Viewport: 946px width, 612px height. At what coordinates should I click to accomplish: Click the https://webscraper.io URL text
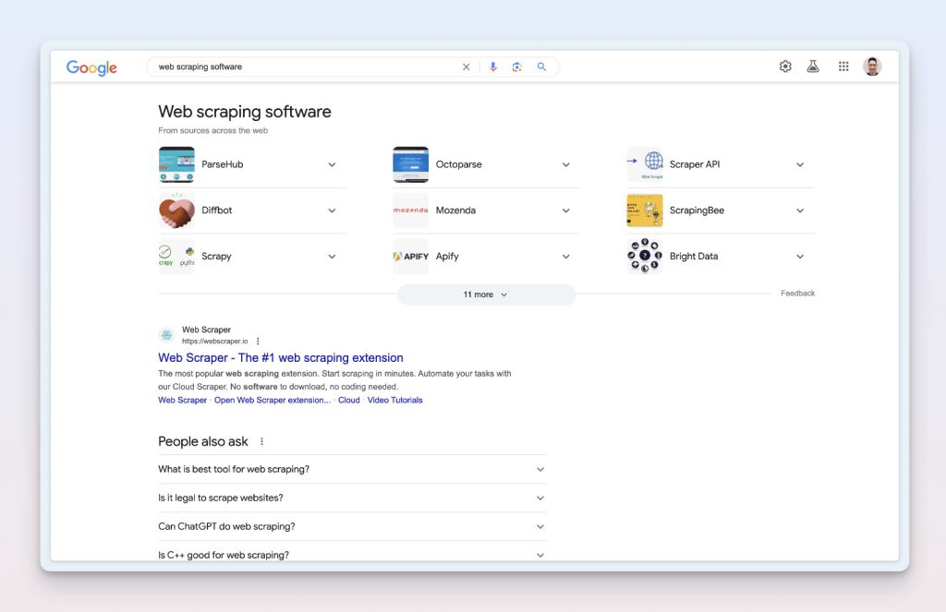(214, 342)
